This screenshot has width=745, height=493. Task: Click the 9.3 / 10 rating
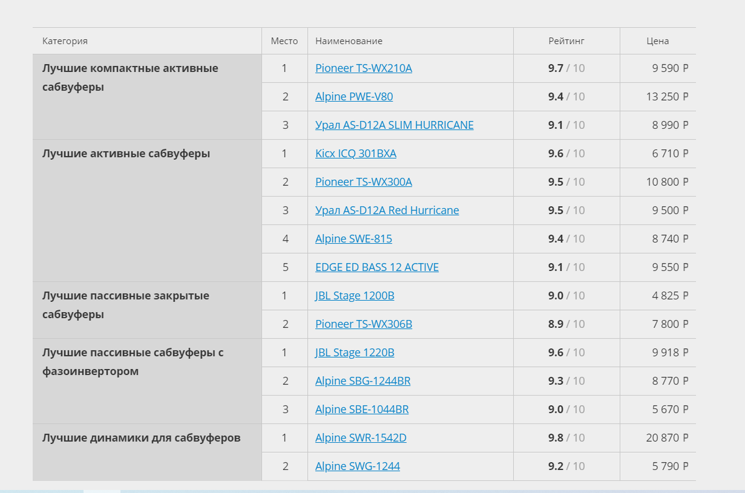tap(566, 381)
